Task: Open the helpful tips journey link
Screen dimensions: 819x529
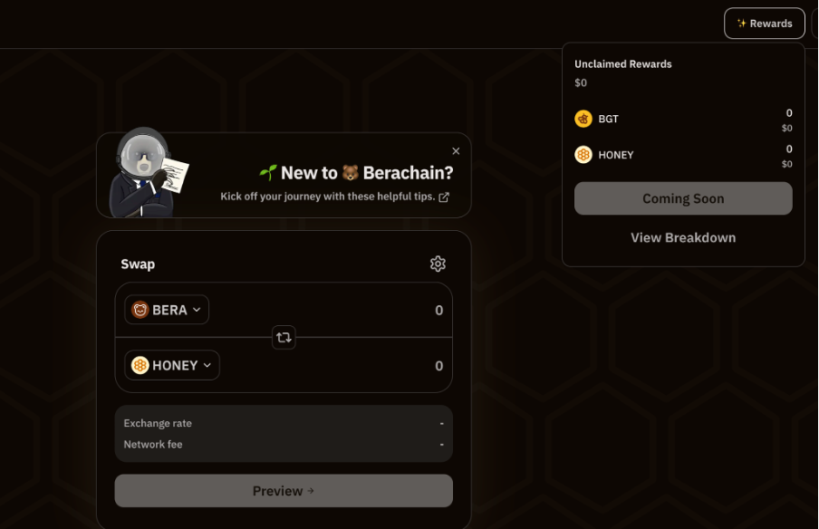Action: (x=328, y=197)
